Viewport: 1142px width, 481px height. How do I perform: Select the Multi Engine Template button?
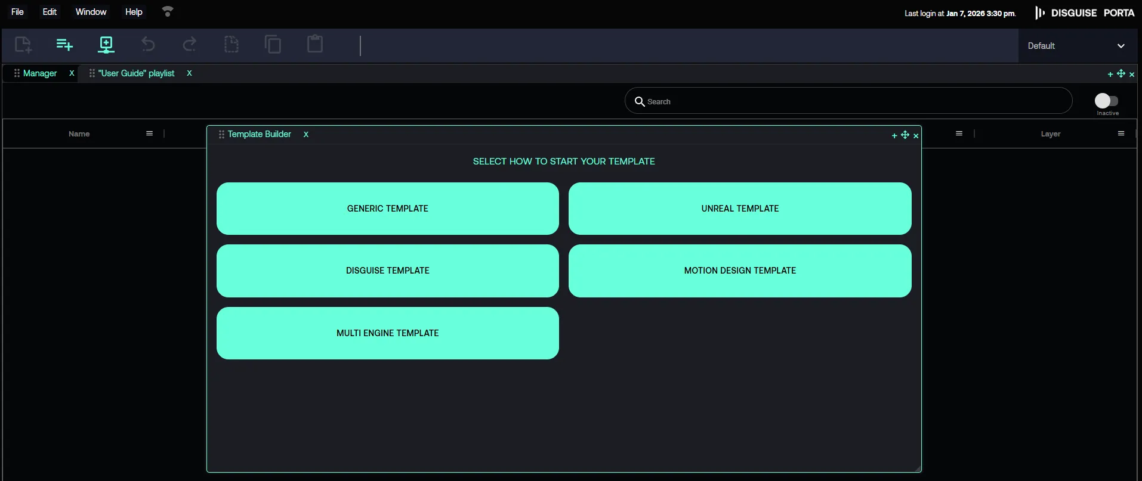click(387, 333)
